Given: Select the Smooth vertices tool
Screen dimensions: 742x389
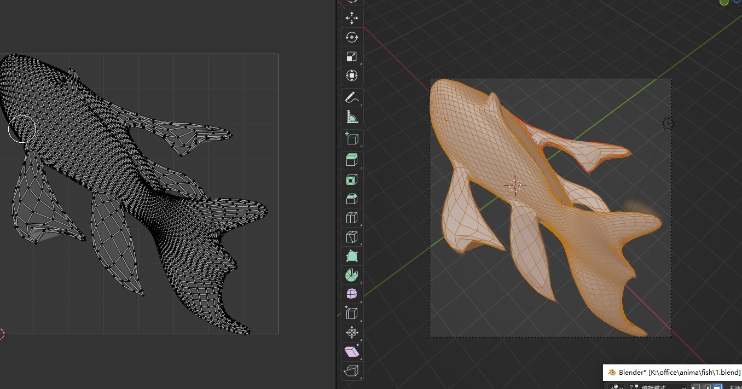Looking at the screenshot, I should click(x=352, y=294).
